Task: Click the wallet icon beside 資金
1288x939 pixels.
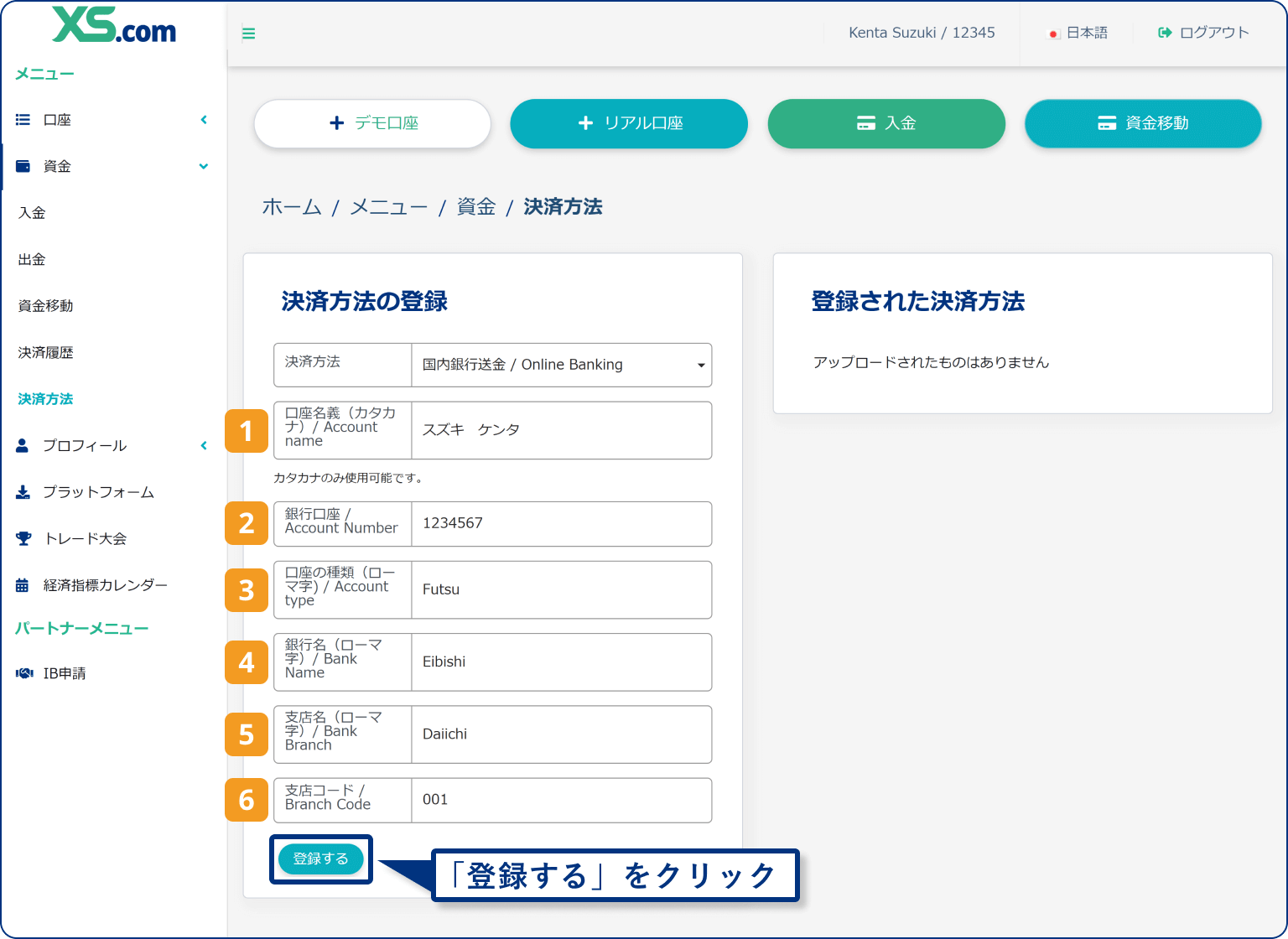Action: point(23,166)
